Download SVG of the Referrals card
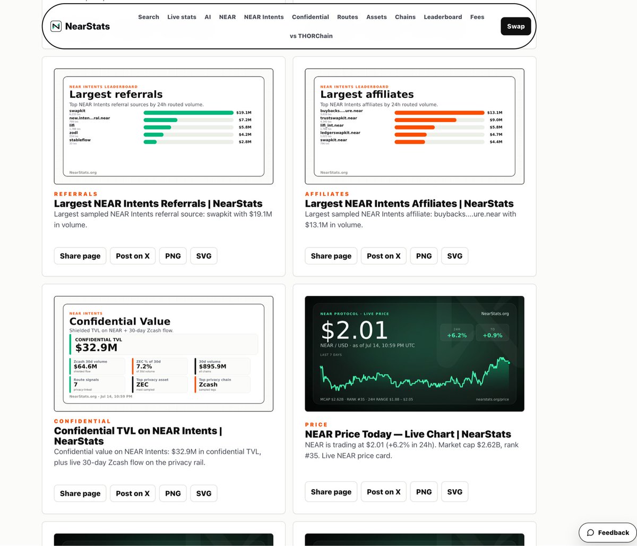The width and height of the screenshot is (637, 546). (204, 256)
